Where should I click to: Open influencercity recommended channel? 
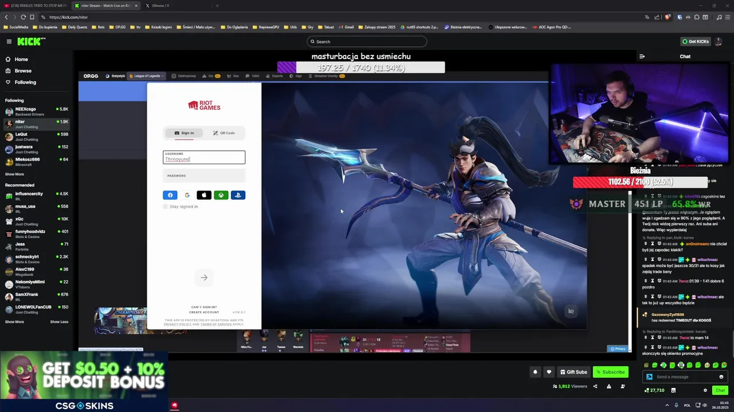tap(37, 196)
